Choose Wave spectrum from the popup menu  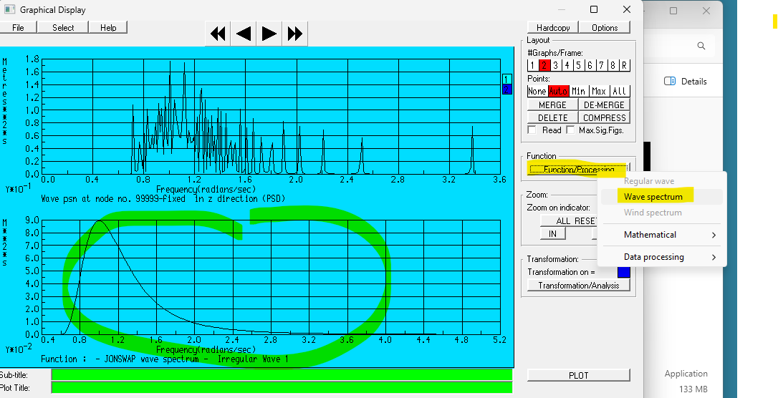tap(661, 197)
